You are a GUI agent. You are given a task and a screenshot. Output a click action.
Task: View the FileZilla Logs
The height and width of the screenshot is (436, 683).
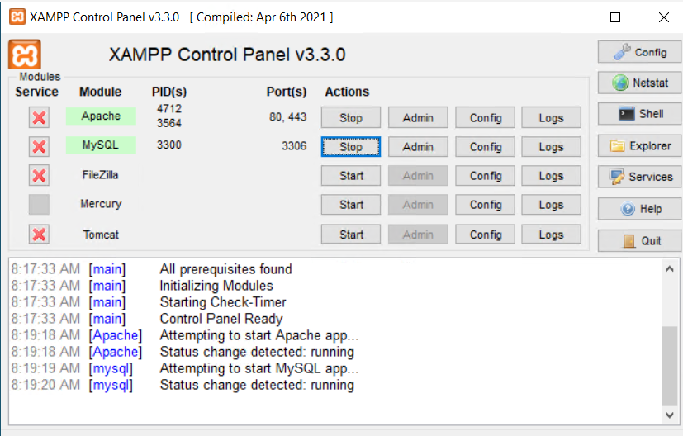pos(551,176)
